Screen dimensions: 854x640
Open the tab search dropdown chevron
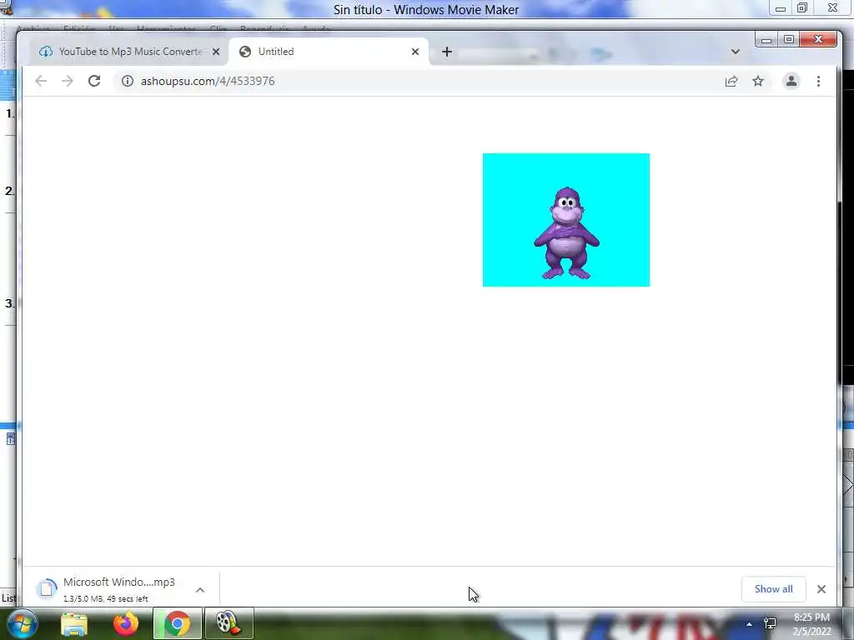[x=736, y=52]
